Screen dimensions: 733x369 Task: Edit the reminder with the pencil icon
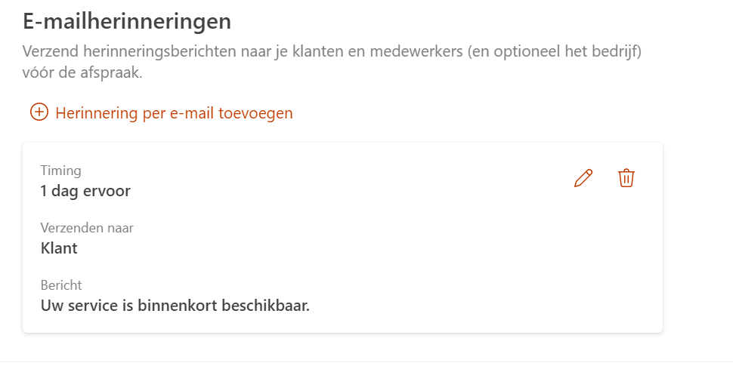point(583,178)
